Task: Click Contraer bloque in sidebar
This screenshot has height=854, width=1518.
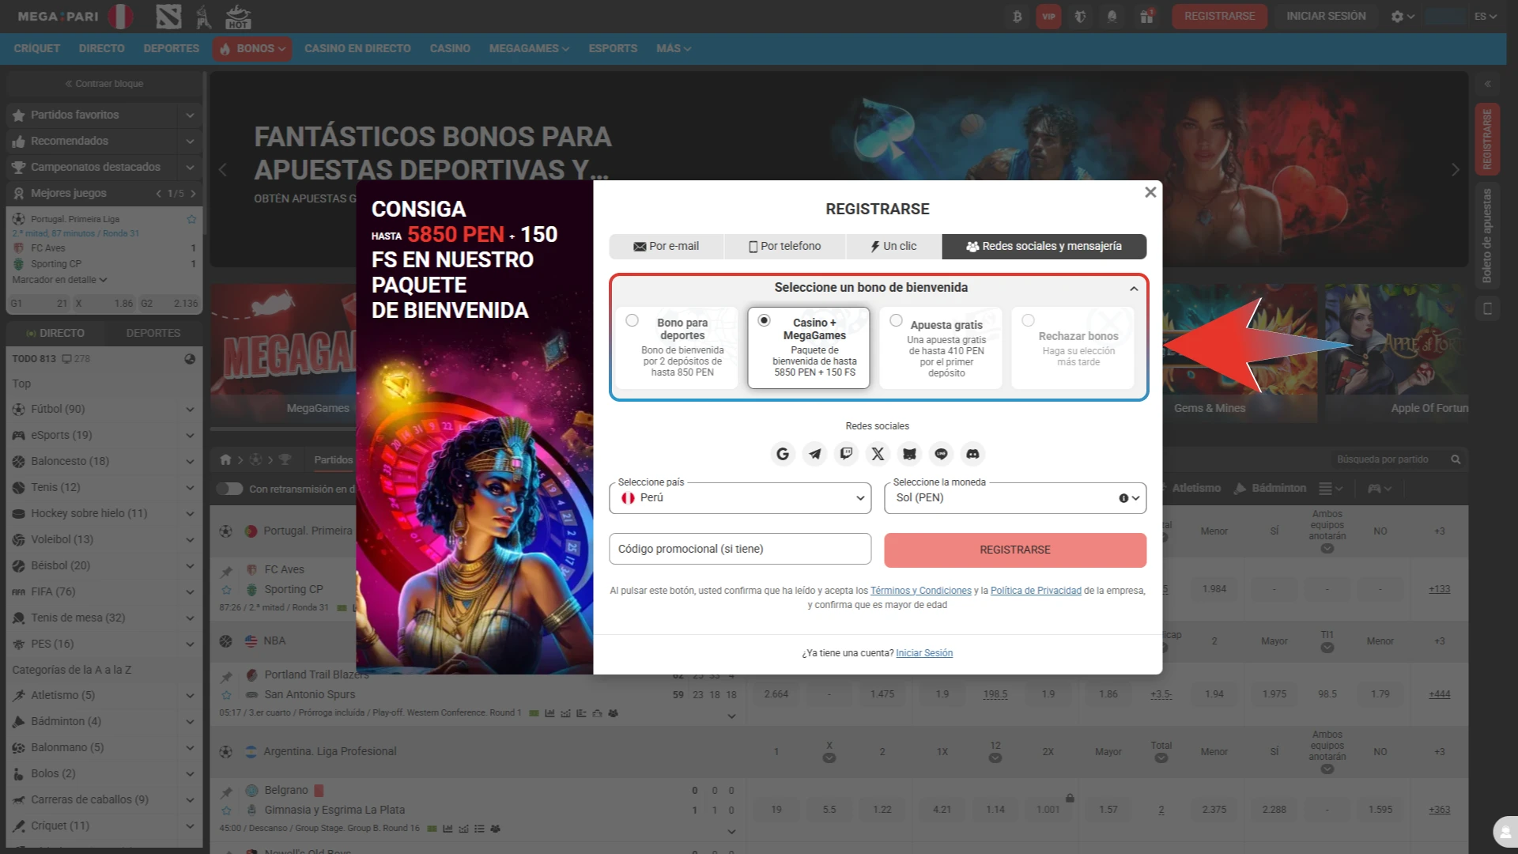Action: point(104,84)
